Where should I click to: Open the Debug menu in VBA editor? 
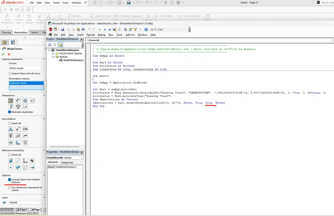[102, 35]
